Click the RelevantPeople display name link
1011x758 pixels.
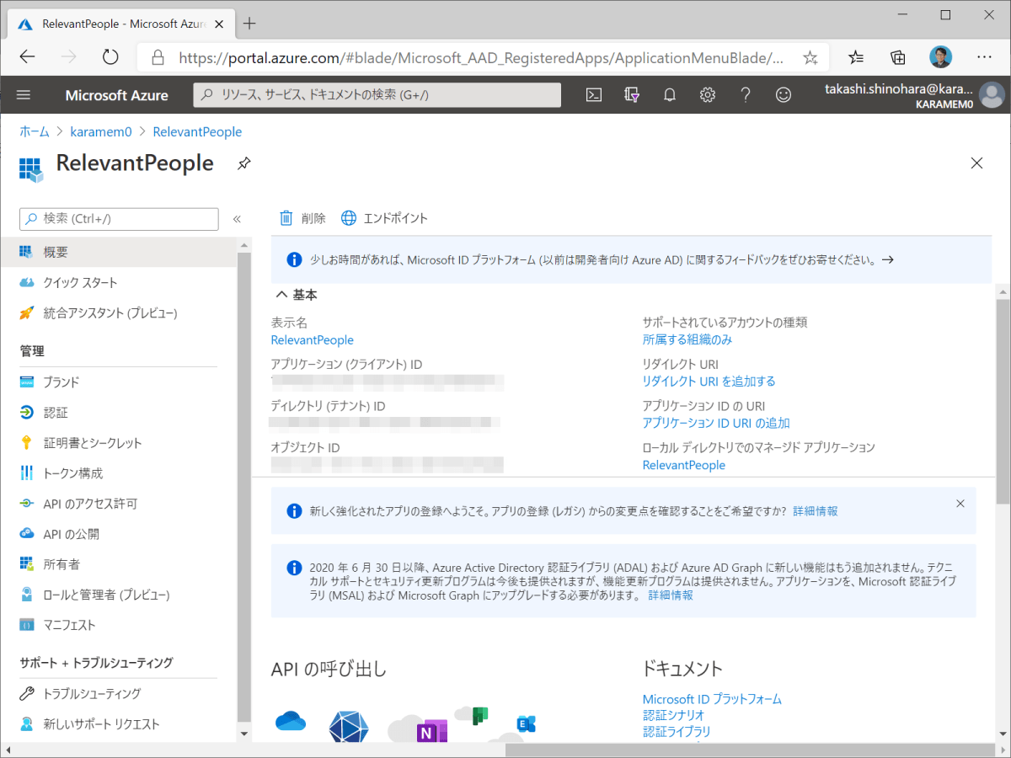coord(312,340)
